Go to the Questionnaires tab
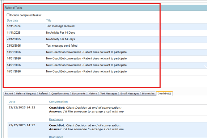 (60, 94)
